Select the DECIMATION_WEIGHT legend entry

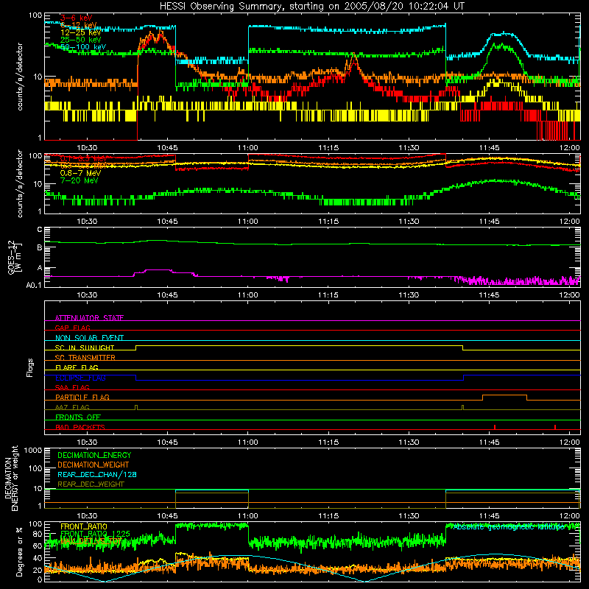pyautogui.click(x=94, y=465)
